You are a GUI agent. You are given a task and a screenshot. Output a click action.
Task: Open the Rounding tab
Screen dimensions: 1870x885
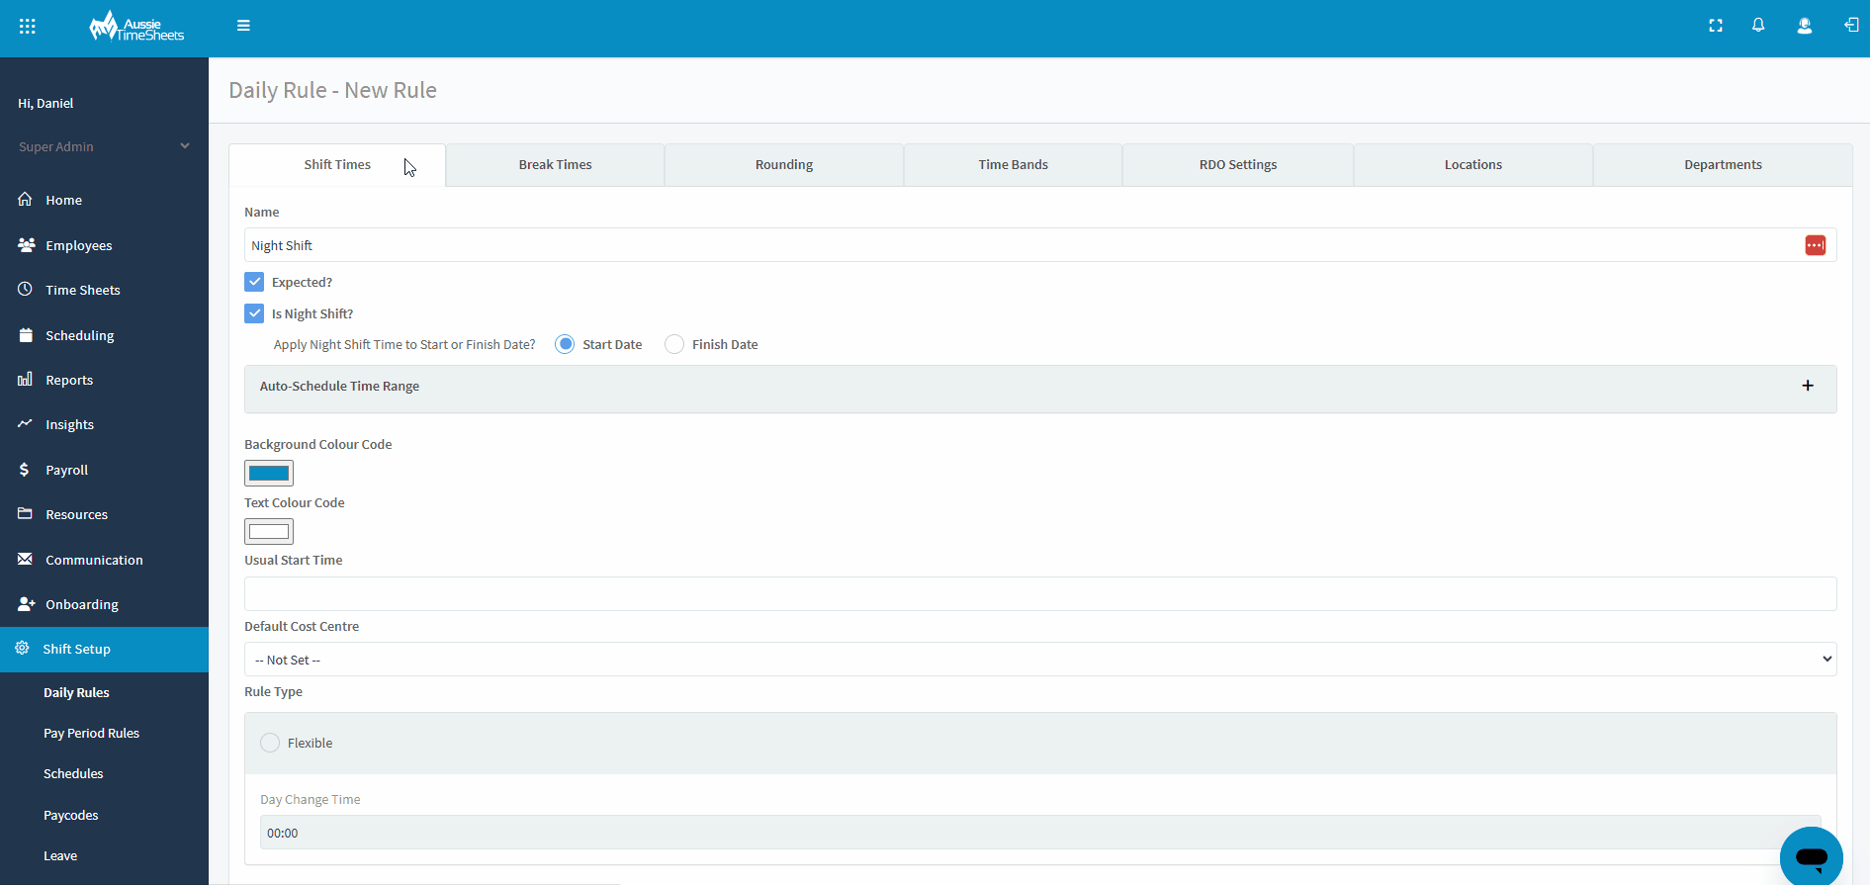click(x=784, y=165)
